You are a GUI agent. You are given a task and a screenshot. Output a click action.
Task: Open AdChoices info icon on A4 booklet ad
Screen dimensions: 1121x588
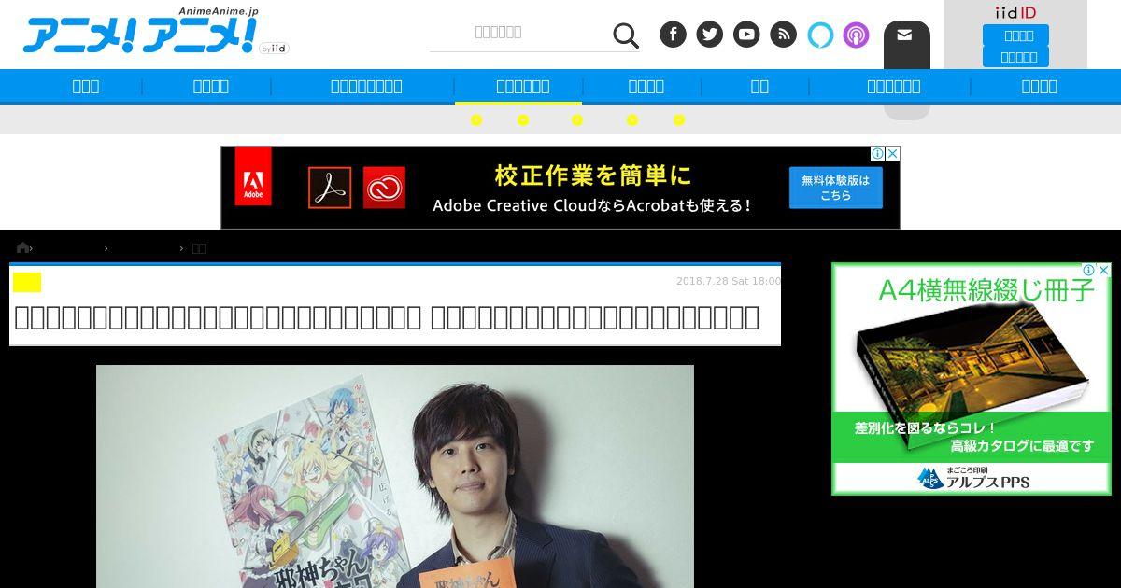[1088, 271]
